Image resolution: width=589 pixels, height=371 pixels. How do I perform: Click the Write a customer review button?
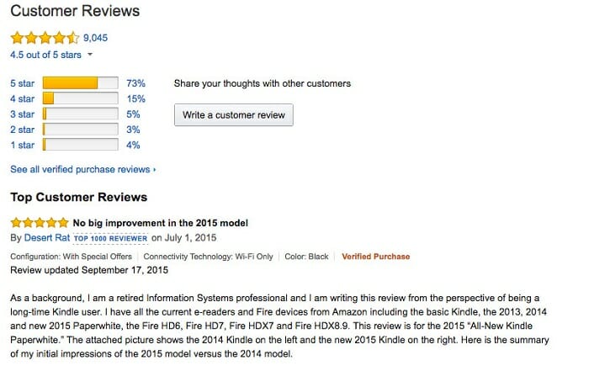click(x=234, y=115)
